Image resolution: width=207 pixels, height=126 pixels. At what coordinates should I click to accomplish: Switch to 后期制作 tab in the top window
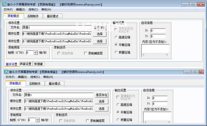click(33, 16)
